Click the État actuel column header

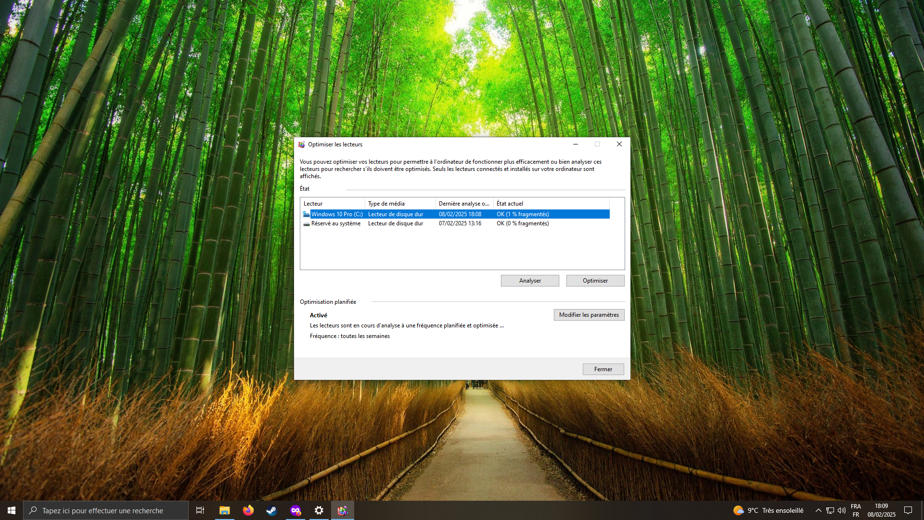pos(552,204)
